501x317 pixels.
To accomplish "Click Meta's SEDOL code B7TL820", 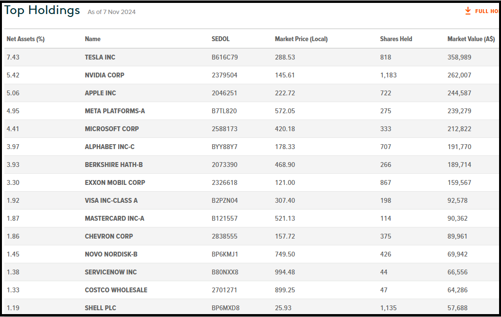I will click(224, 111).
